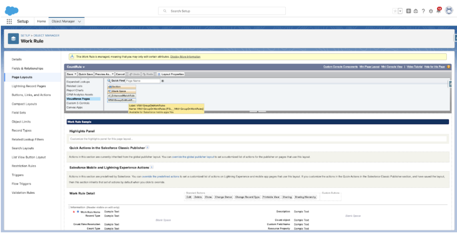Screen dimensions: 457x234
Task: Switch to the Object Manager tab
Action: pyautogui.click(x=63, y=21)
